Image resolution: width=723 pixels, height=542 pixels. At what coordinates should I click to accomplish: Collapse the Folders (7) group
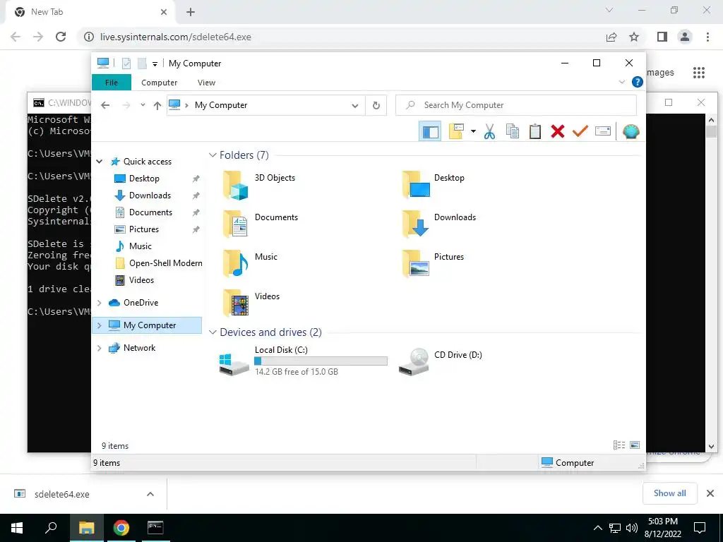[213, 155]
